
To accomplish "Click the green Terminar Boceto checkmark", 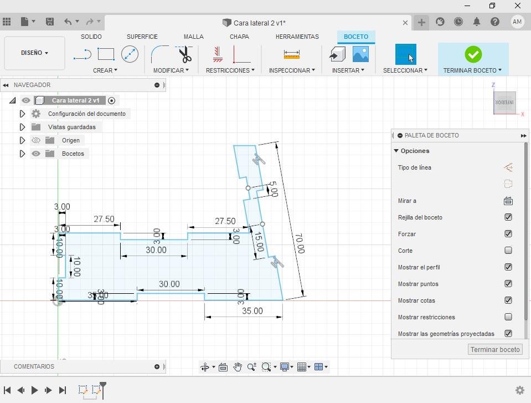I will coord(473,54).
